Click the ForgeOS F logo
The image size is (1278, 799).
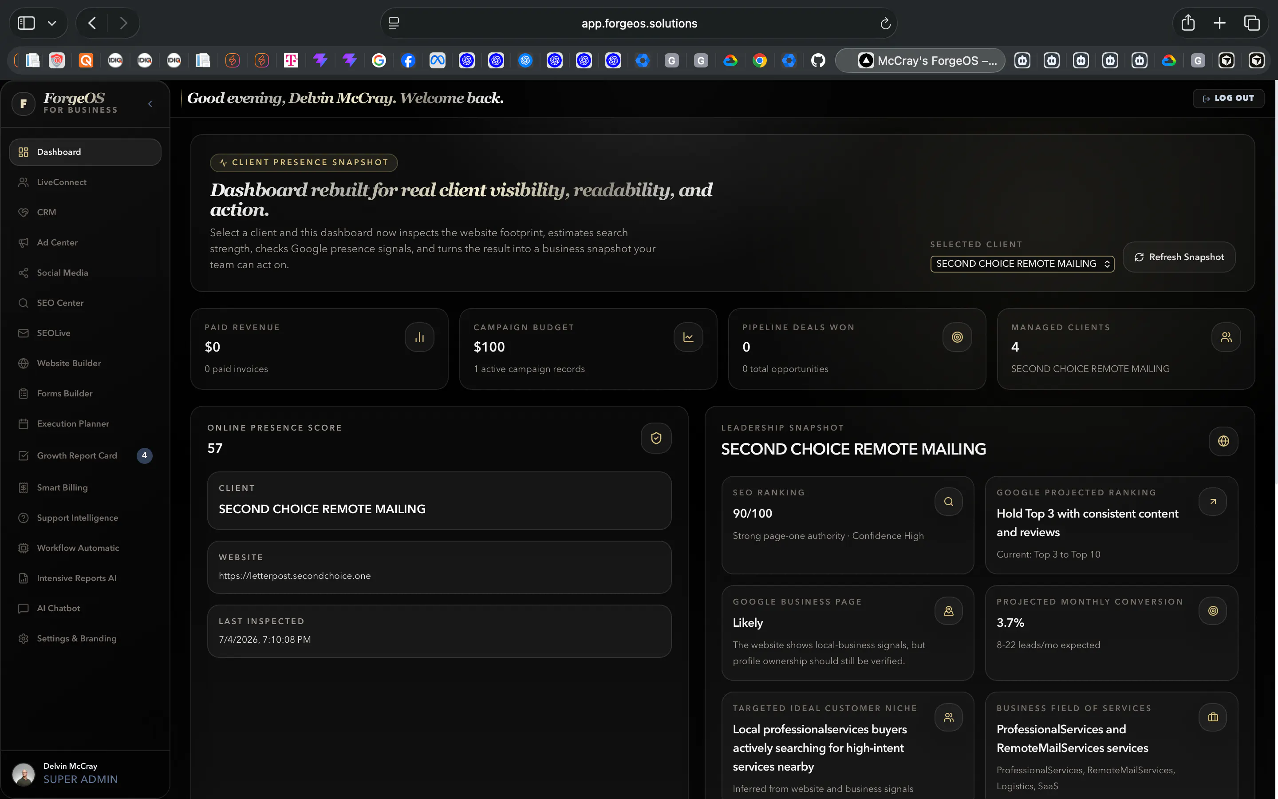23,103
